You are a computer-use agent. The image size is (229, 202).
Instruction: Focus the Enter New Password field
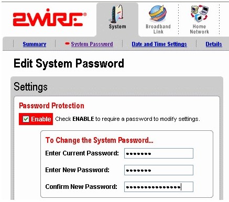coord(159,170)
